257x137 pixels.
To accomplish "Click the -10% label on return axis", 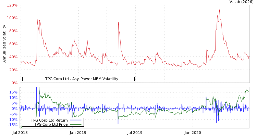I will (x=13, y=120).
